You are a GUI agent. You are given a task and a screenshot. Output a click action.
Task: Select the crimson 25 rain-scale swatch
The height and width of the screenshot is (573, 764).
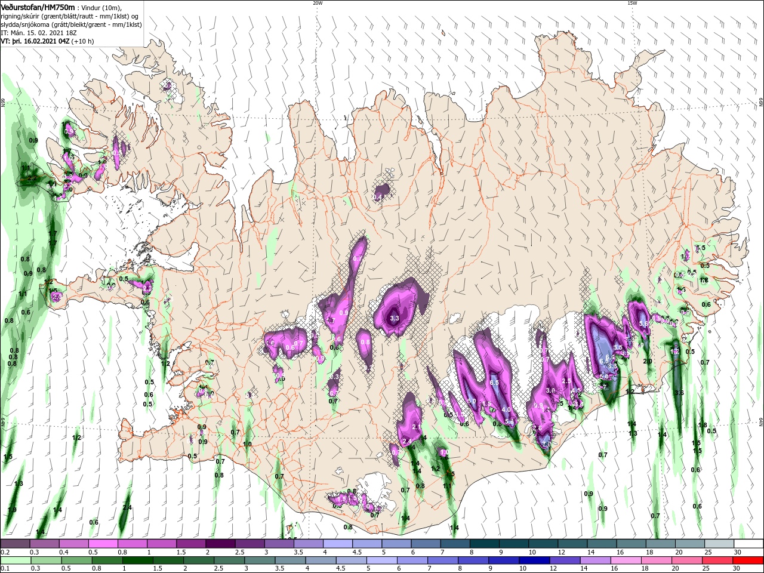[x=717, y=560]
